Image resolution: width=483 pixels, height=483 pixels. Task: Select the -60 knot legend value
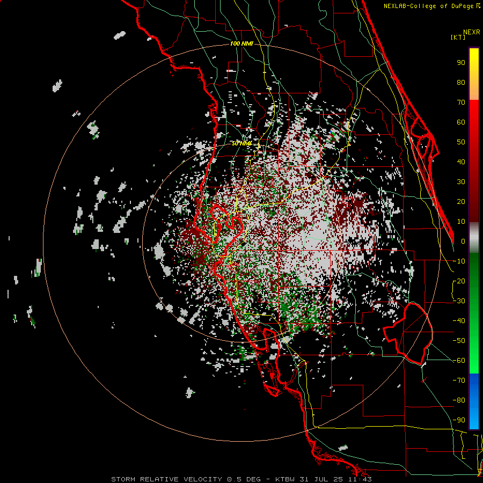[x=459, y=361]
